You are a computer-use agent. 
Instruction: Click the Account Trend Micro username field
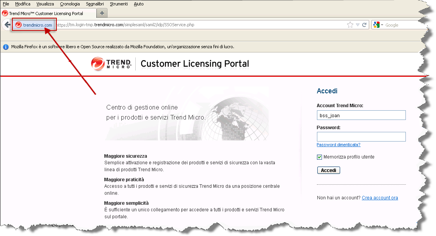click(361, 115)
